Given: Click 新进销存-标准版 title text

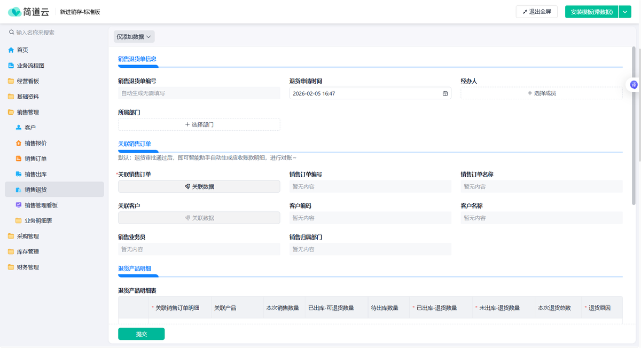Looking at the screenshot, I should coord(80,12).
